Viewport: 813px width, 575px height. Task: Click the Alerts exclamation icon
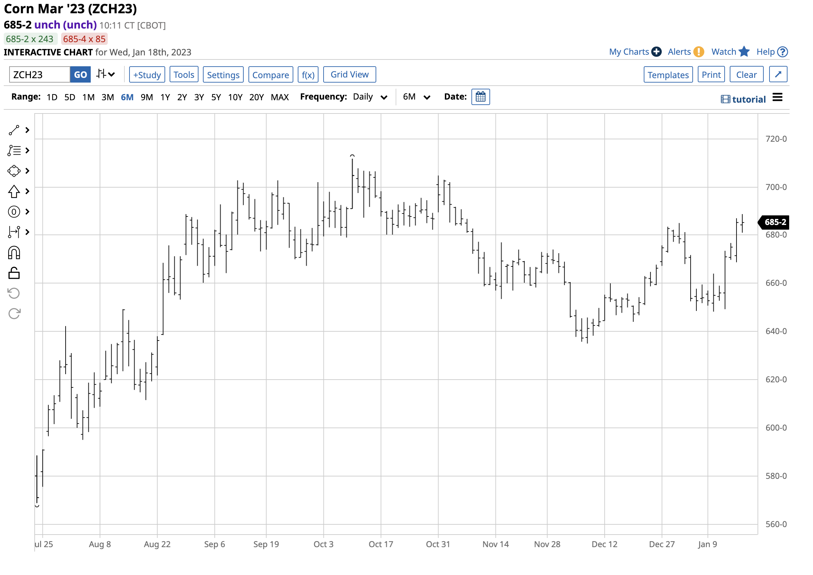coord(698,52)
